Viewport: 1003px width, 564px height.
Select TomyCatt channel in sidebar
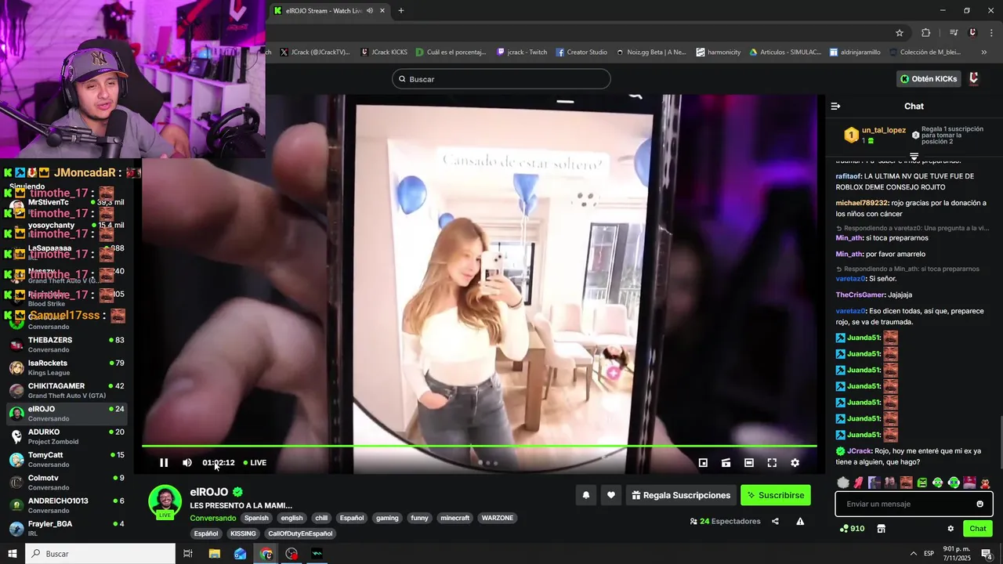(67, 459)
